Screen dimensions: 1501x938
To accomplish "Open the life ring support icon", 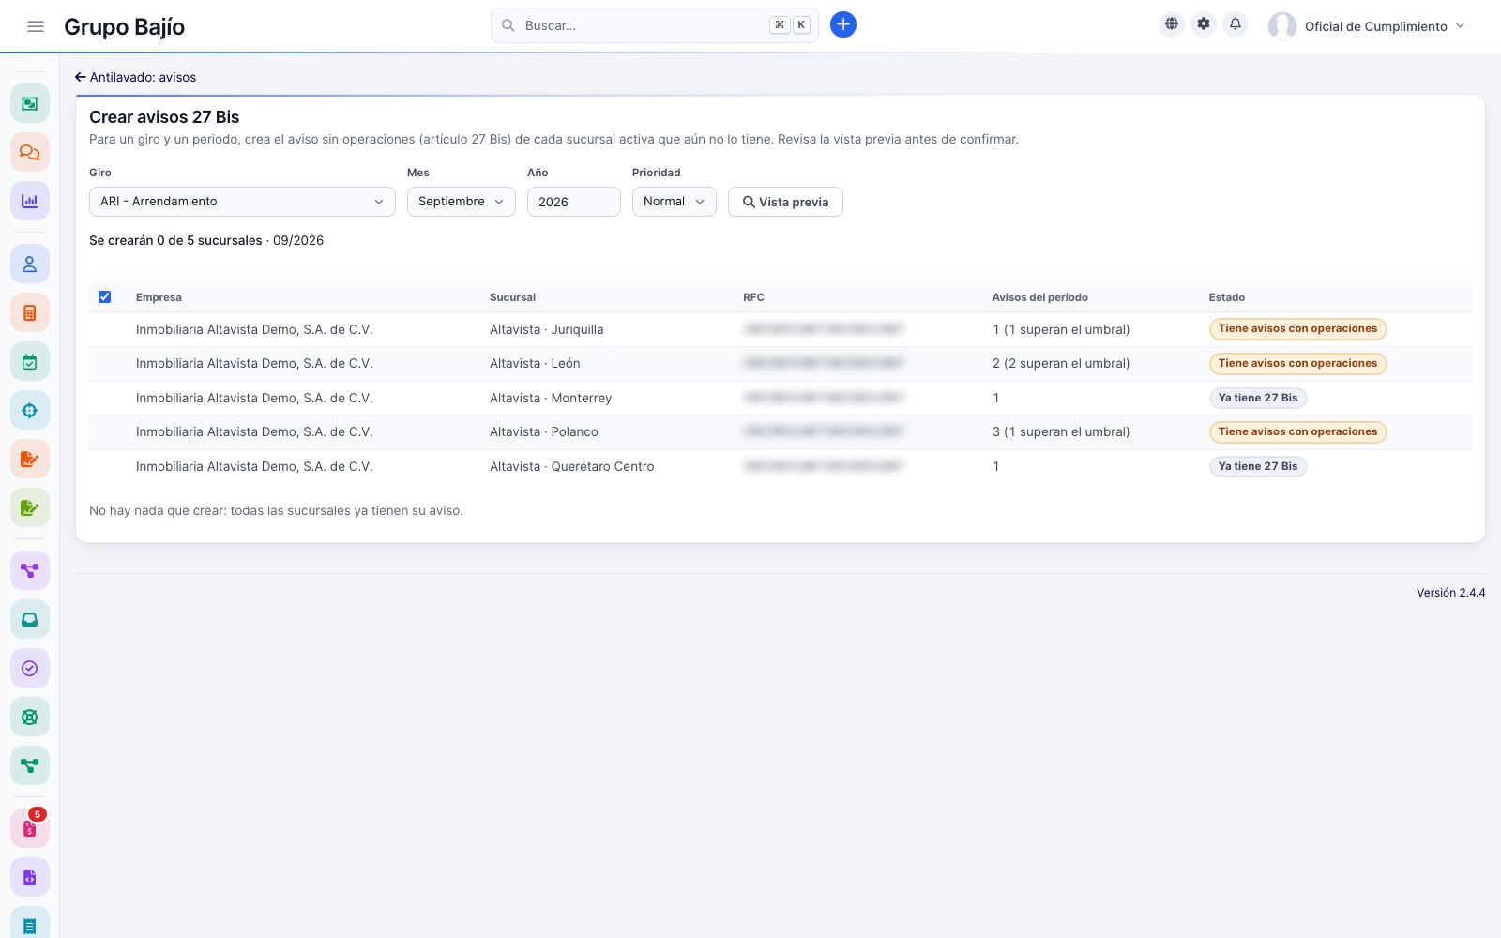I will [30, 717].
